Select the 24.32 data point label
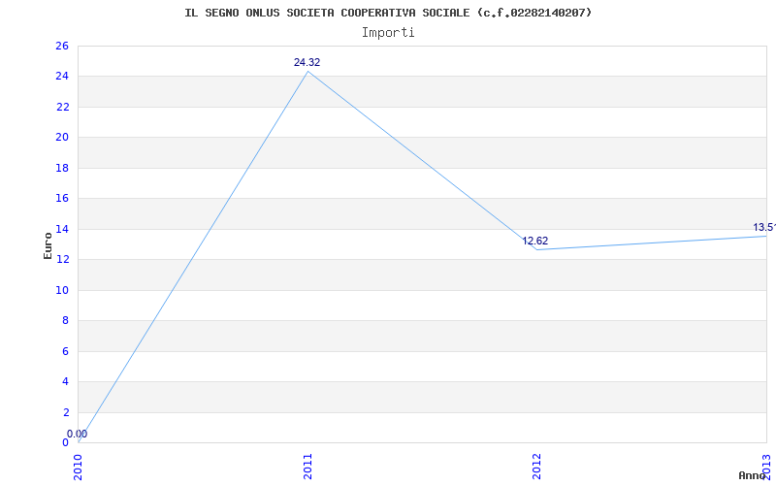This screenshot has height=485, width=776. tap(307, 62)
